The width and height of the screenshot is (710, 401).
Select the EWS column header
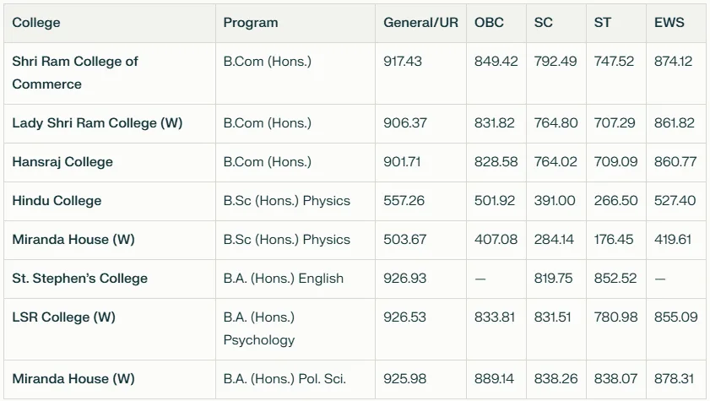tap(676, 23)
